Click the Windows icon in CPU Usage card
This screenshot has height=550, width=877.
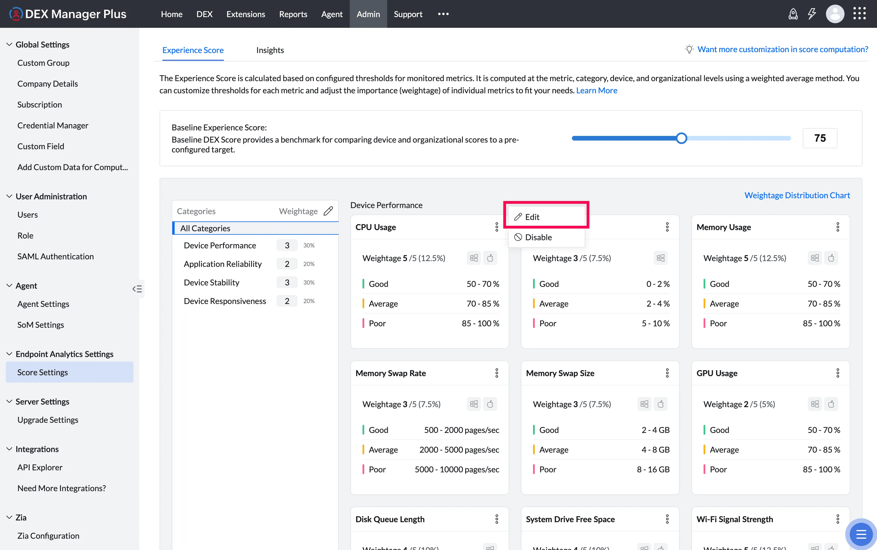click(474, 258)
